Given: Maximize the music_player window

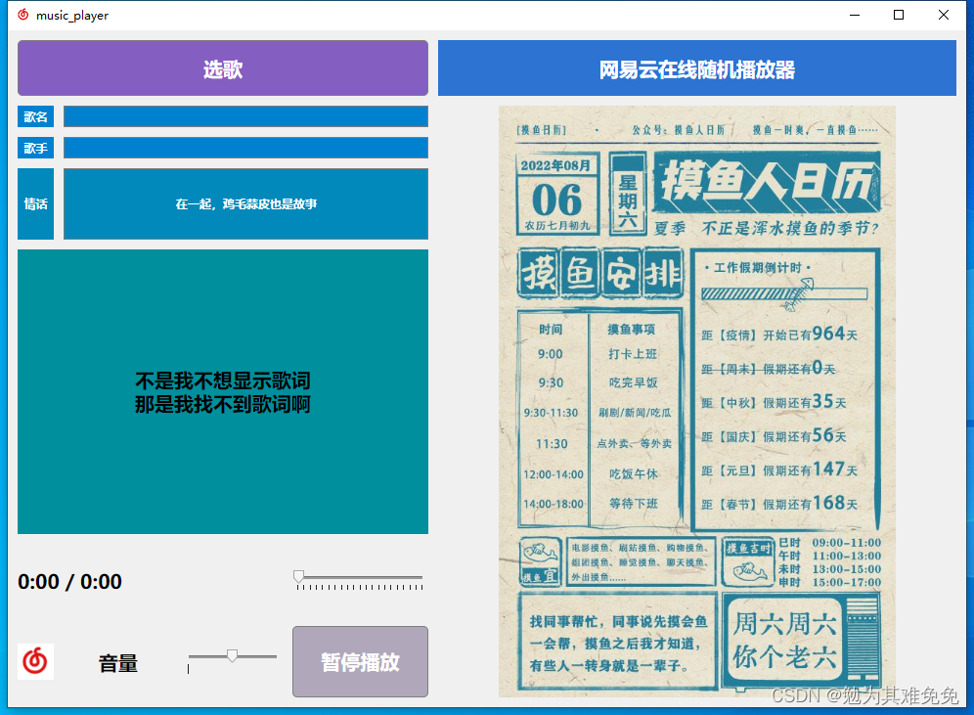Looking at the screenshot, I should pyautogui.click(x=899, y=15).
